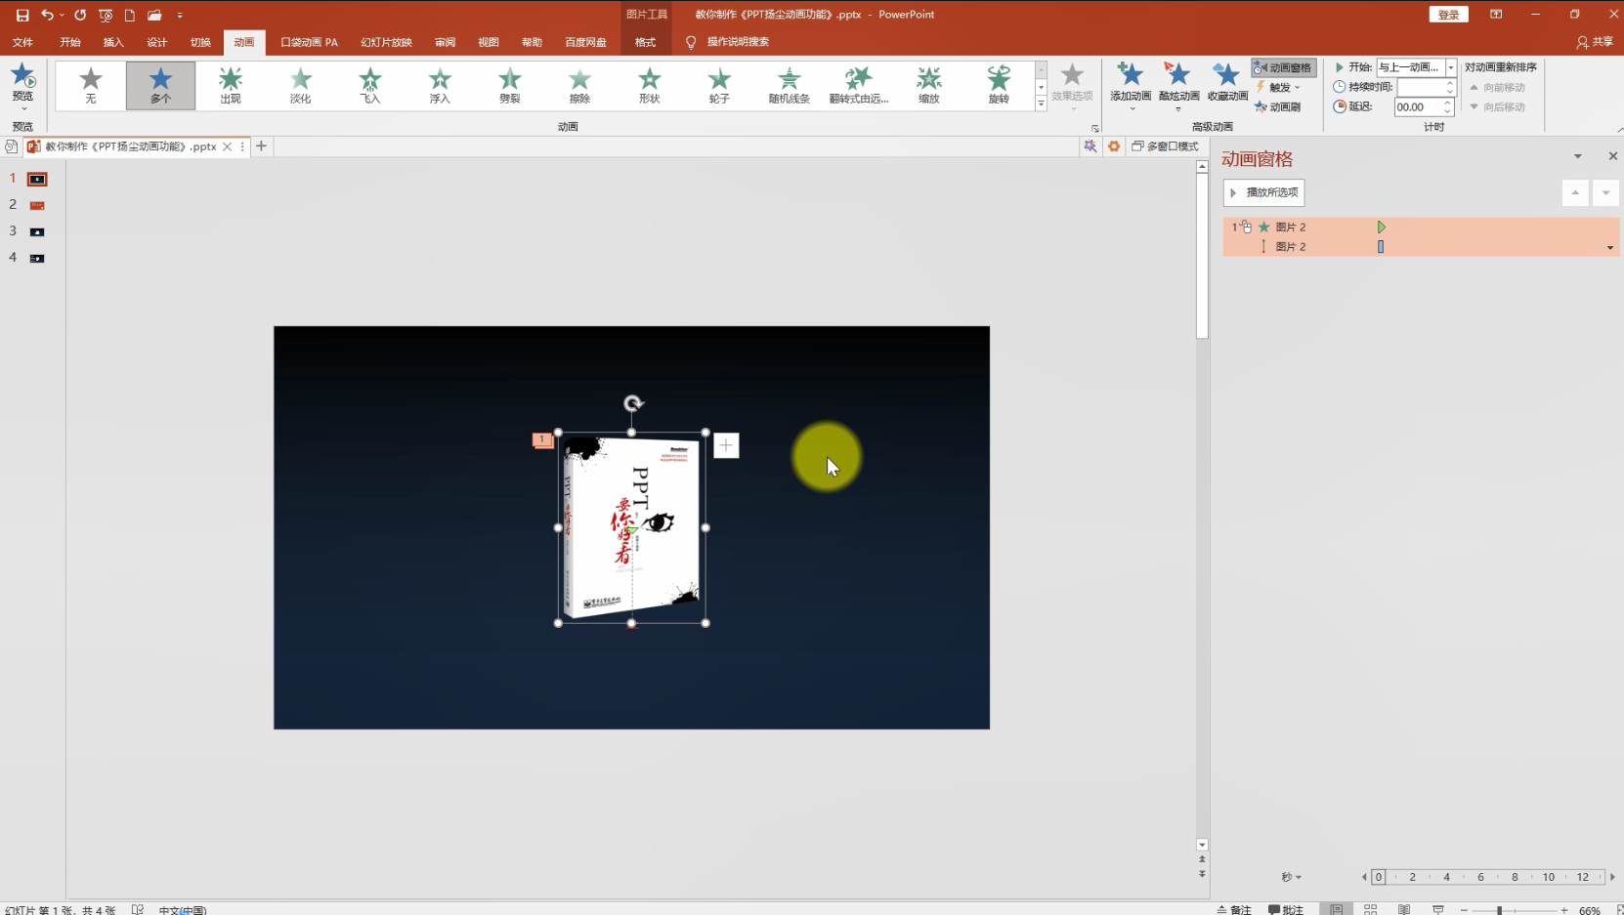
Task: Click zoom out minus button in status bar
Action: tap(1464, 910)
